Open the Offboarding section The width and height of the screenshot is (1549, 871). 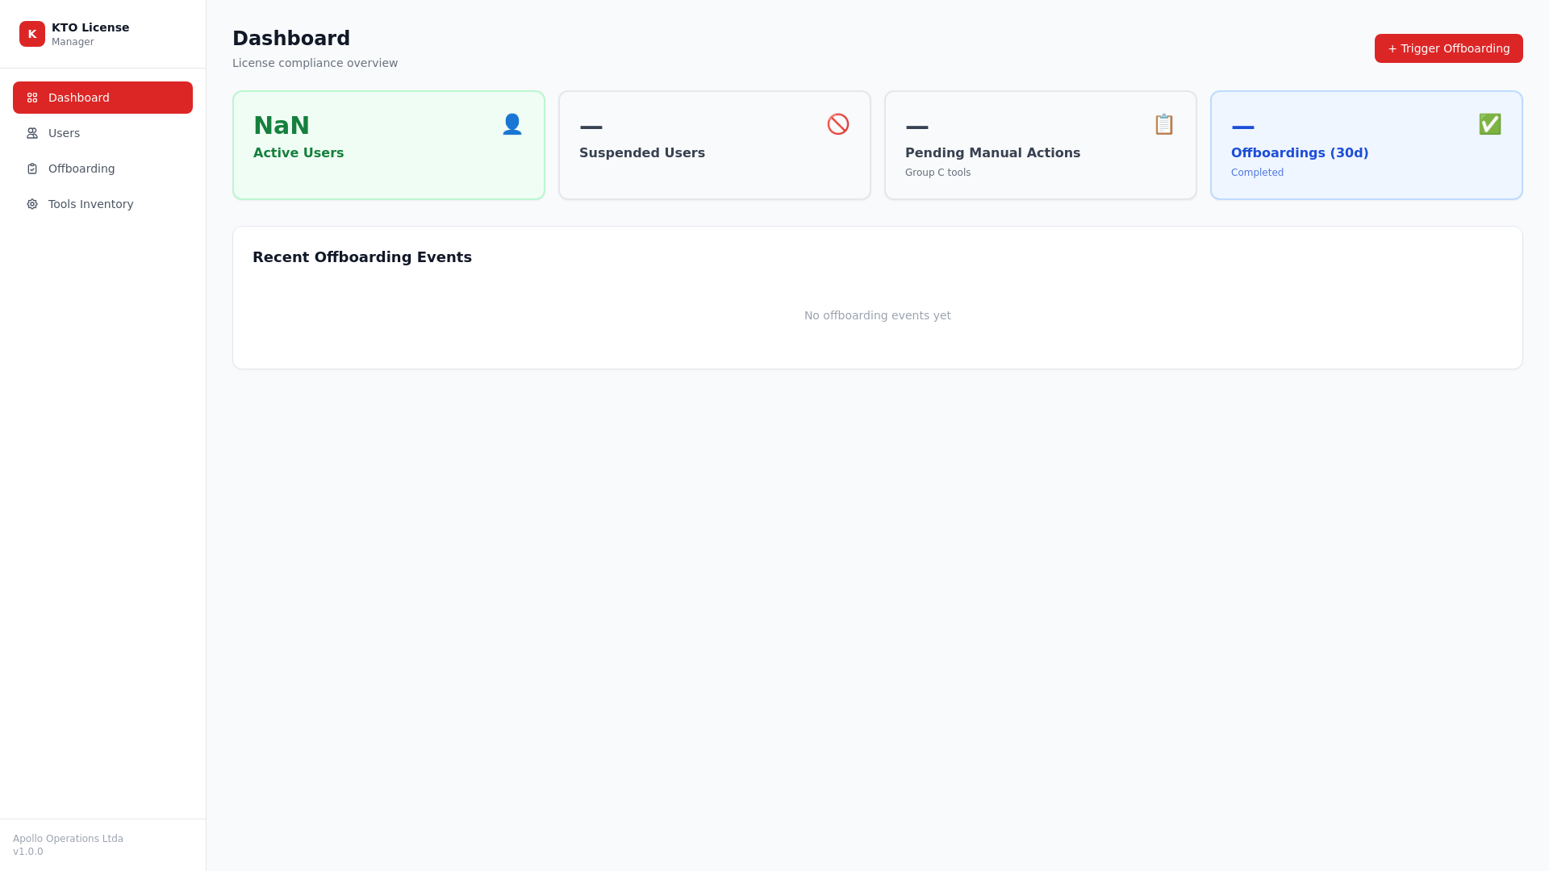tap(102, 169)
